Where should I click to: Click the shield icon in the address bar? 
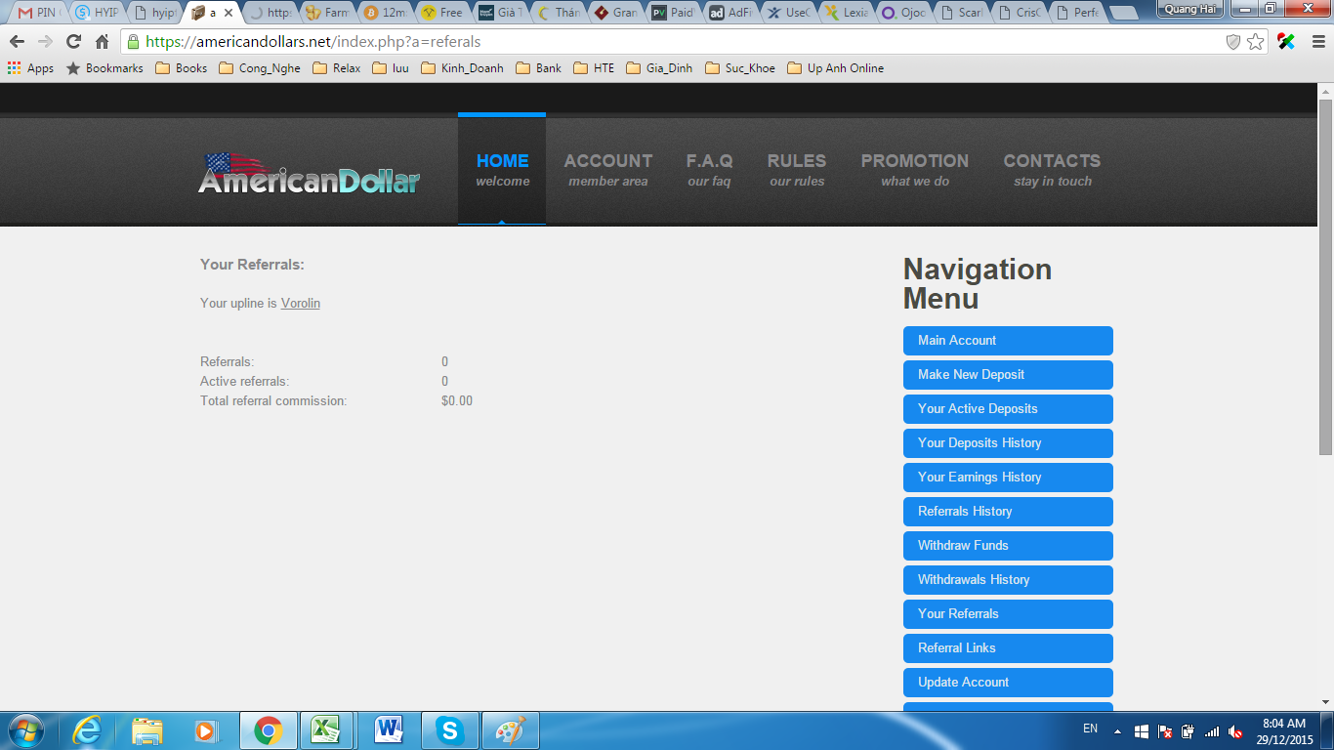tap(1233, 42)
